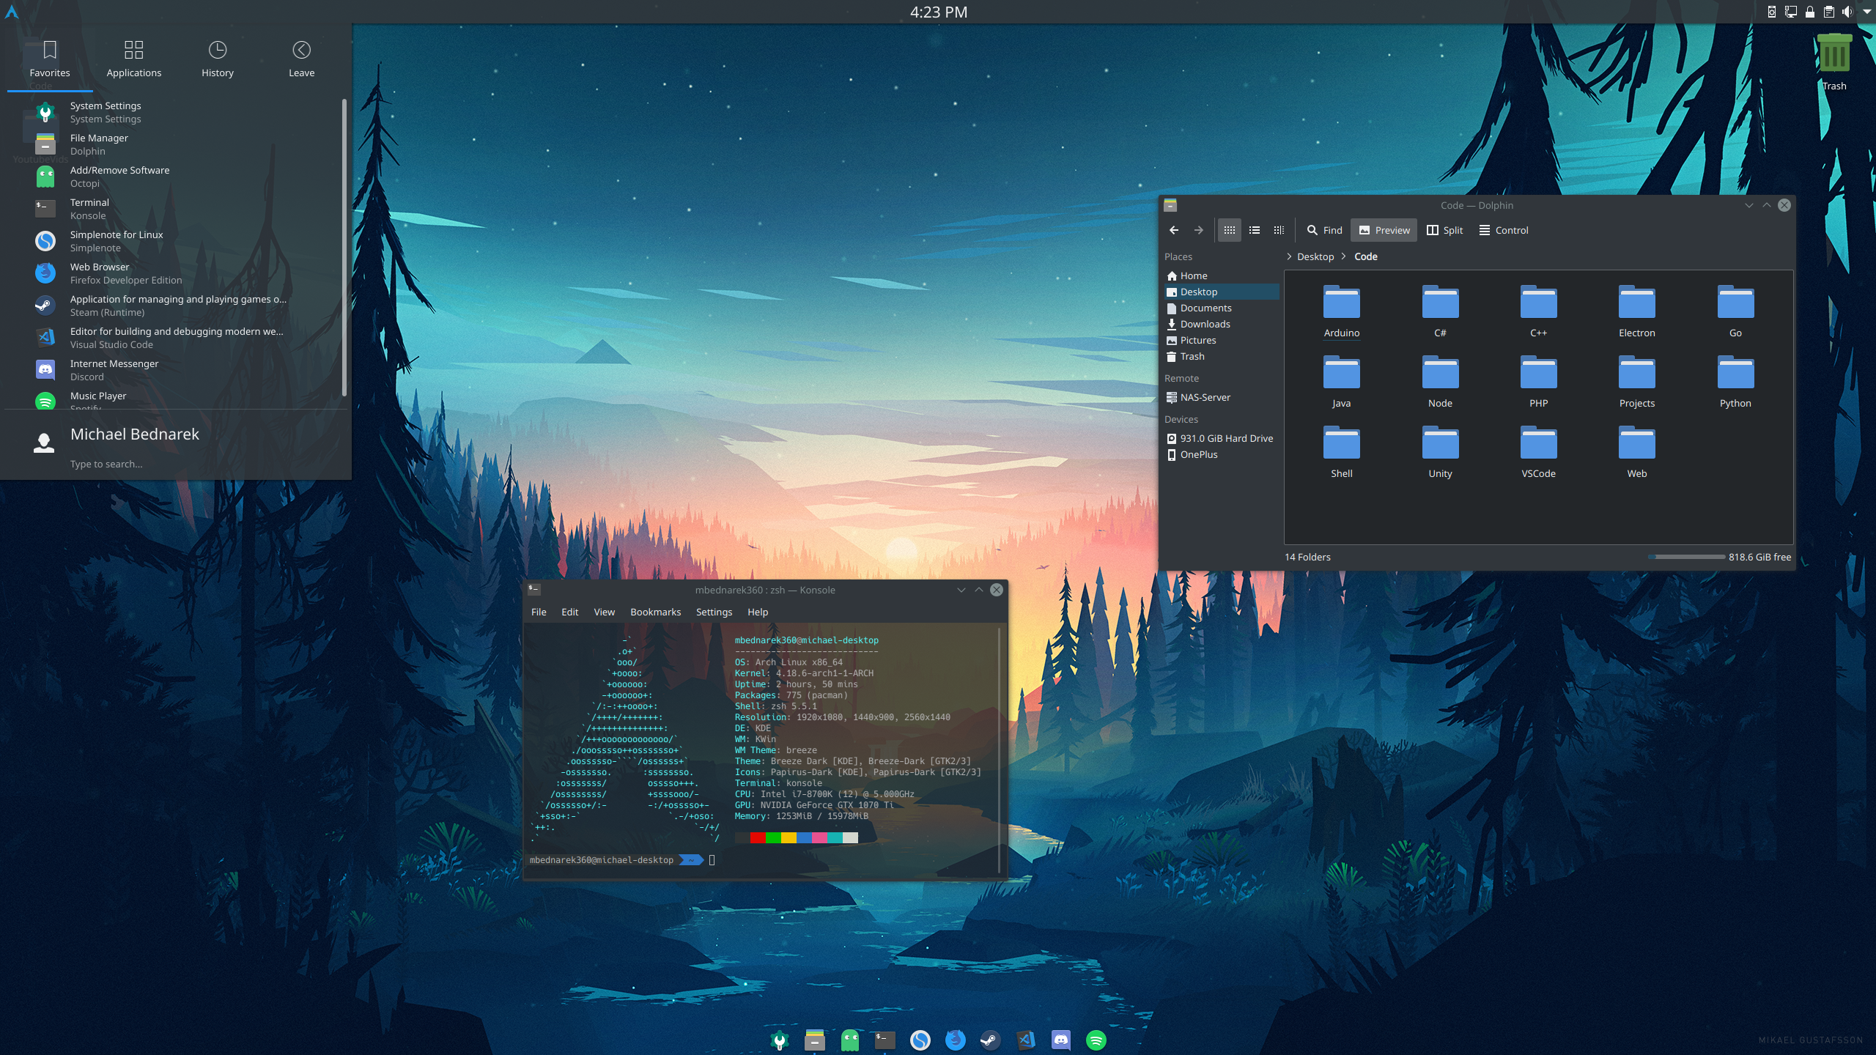Select the Unity folder
The image size is (1876, 1055).
pos(1440,452)
